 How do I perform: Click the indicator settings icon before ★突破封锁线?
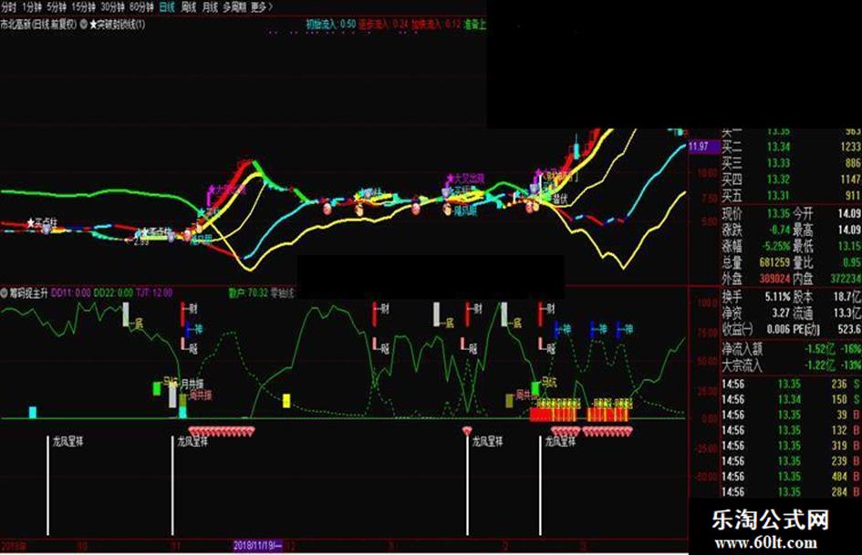tap(84, 25)
